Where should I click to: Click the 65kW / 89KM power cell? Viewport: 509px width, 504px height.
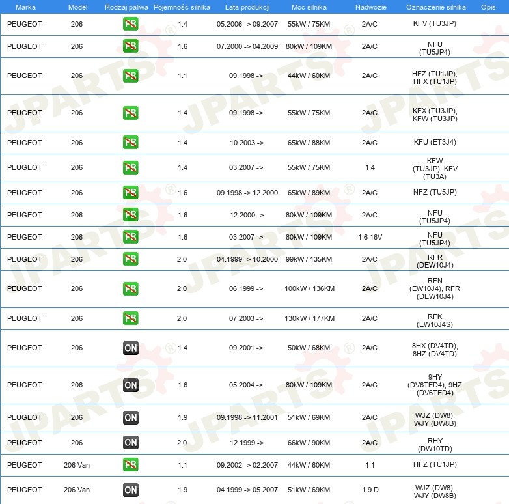coord(309,193)
